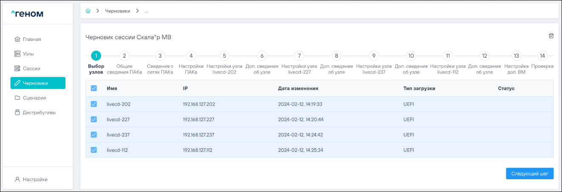Delete draft using trash icon

pyautogui.click(x=551, y=36)
